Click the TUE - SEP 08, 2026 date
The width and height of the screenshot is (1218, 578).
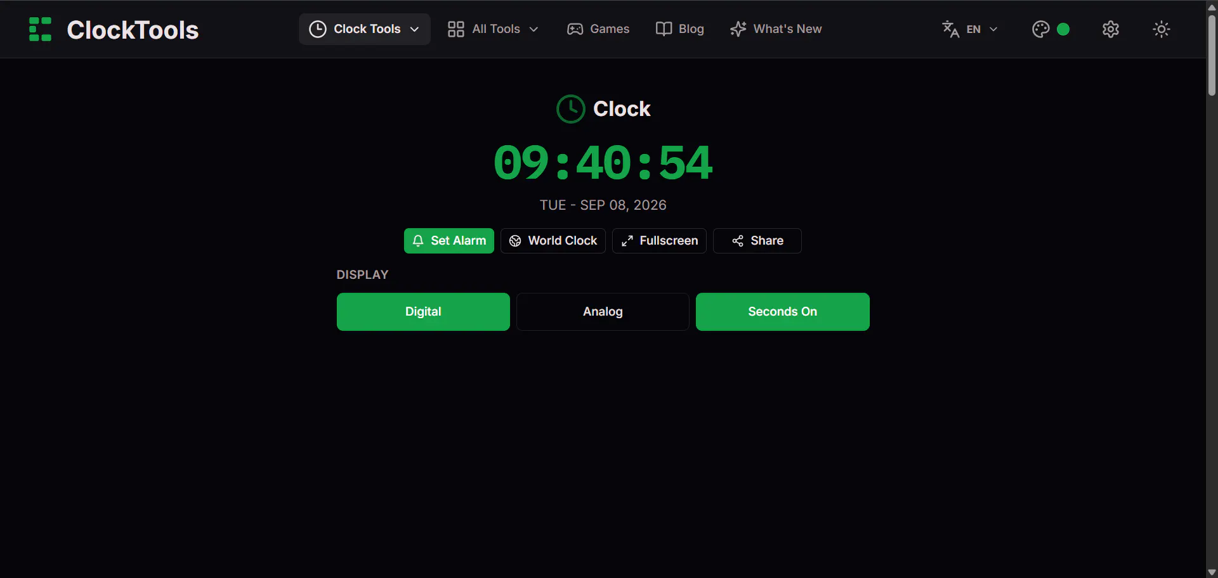(x=603, y=205)
